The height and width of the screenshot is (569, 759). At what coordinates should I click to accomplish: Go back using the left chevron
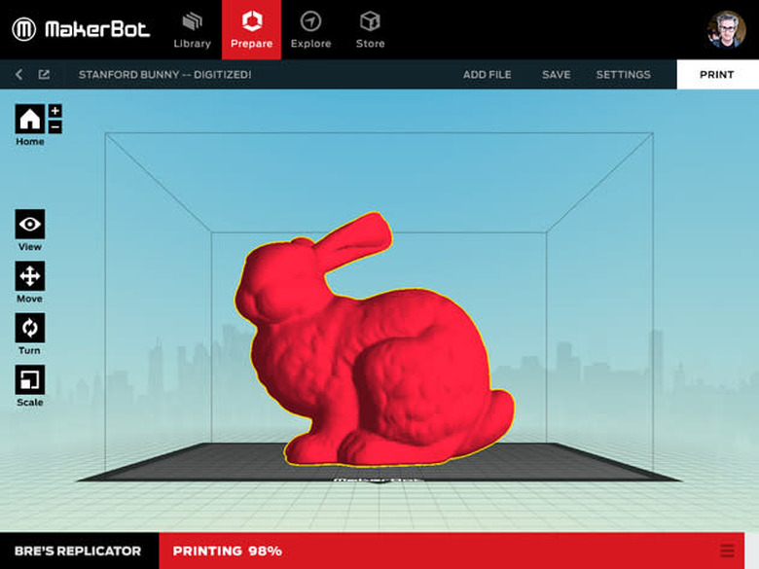pos(18,75)
